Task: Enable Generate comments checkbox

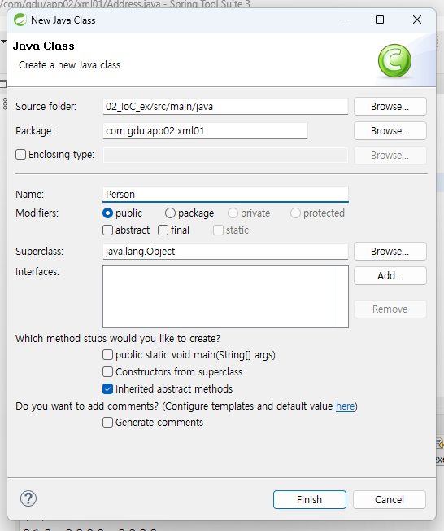Action: (x=107, y=423)
